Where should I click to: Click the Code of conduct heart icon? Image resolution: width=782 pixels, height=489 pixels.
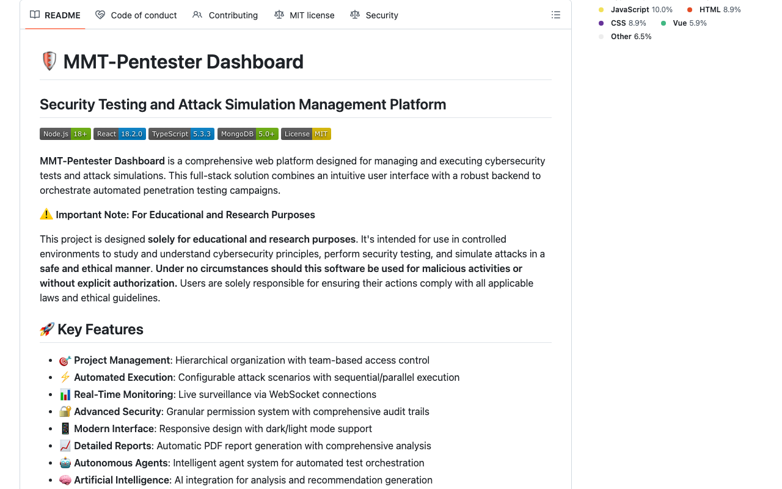tap(100, 15)
